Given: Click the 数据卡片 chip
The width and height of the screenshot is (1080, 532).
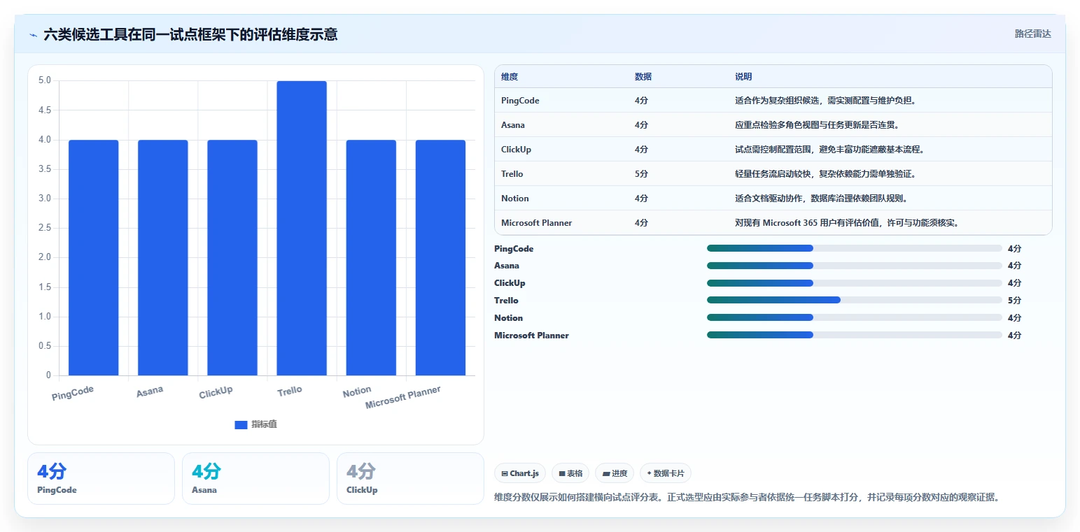Looking at the screenshot, I should tap(666, 473).
